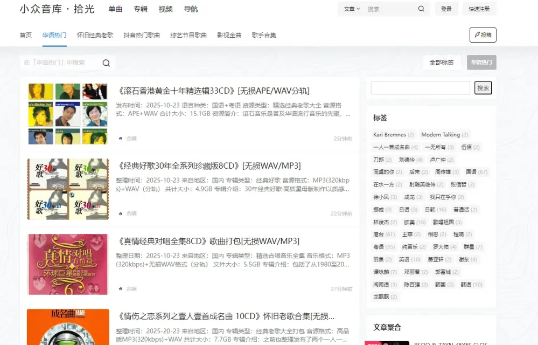The image size is (538, 345).
Task: Click the 真情对唱 pink album thumbnail
Action: tap(68, 264)
